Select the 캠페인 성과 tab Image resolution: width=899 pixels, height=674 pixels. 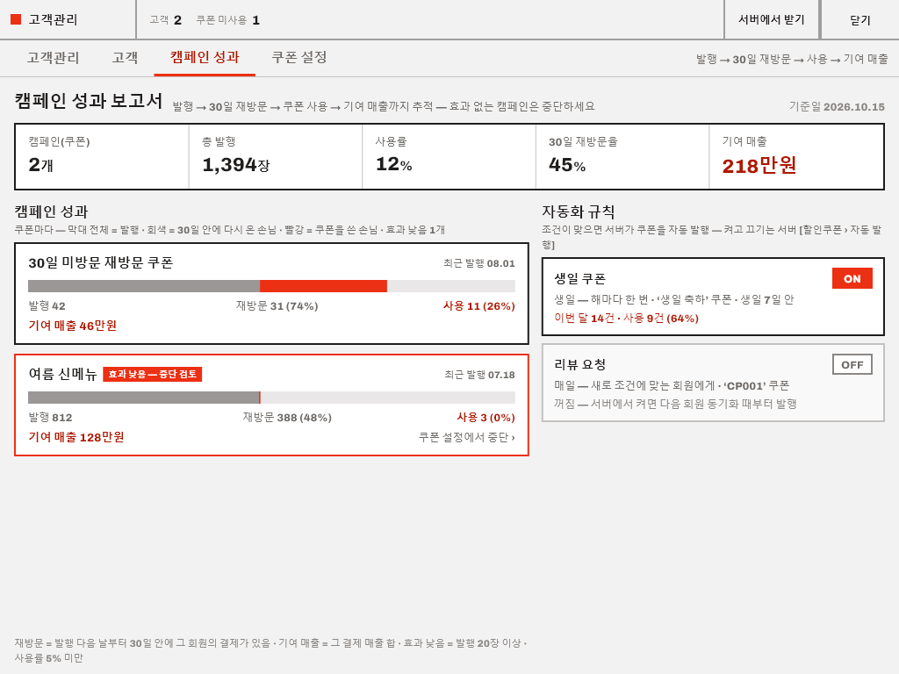[205, 57]
